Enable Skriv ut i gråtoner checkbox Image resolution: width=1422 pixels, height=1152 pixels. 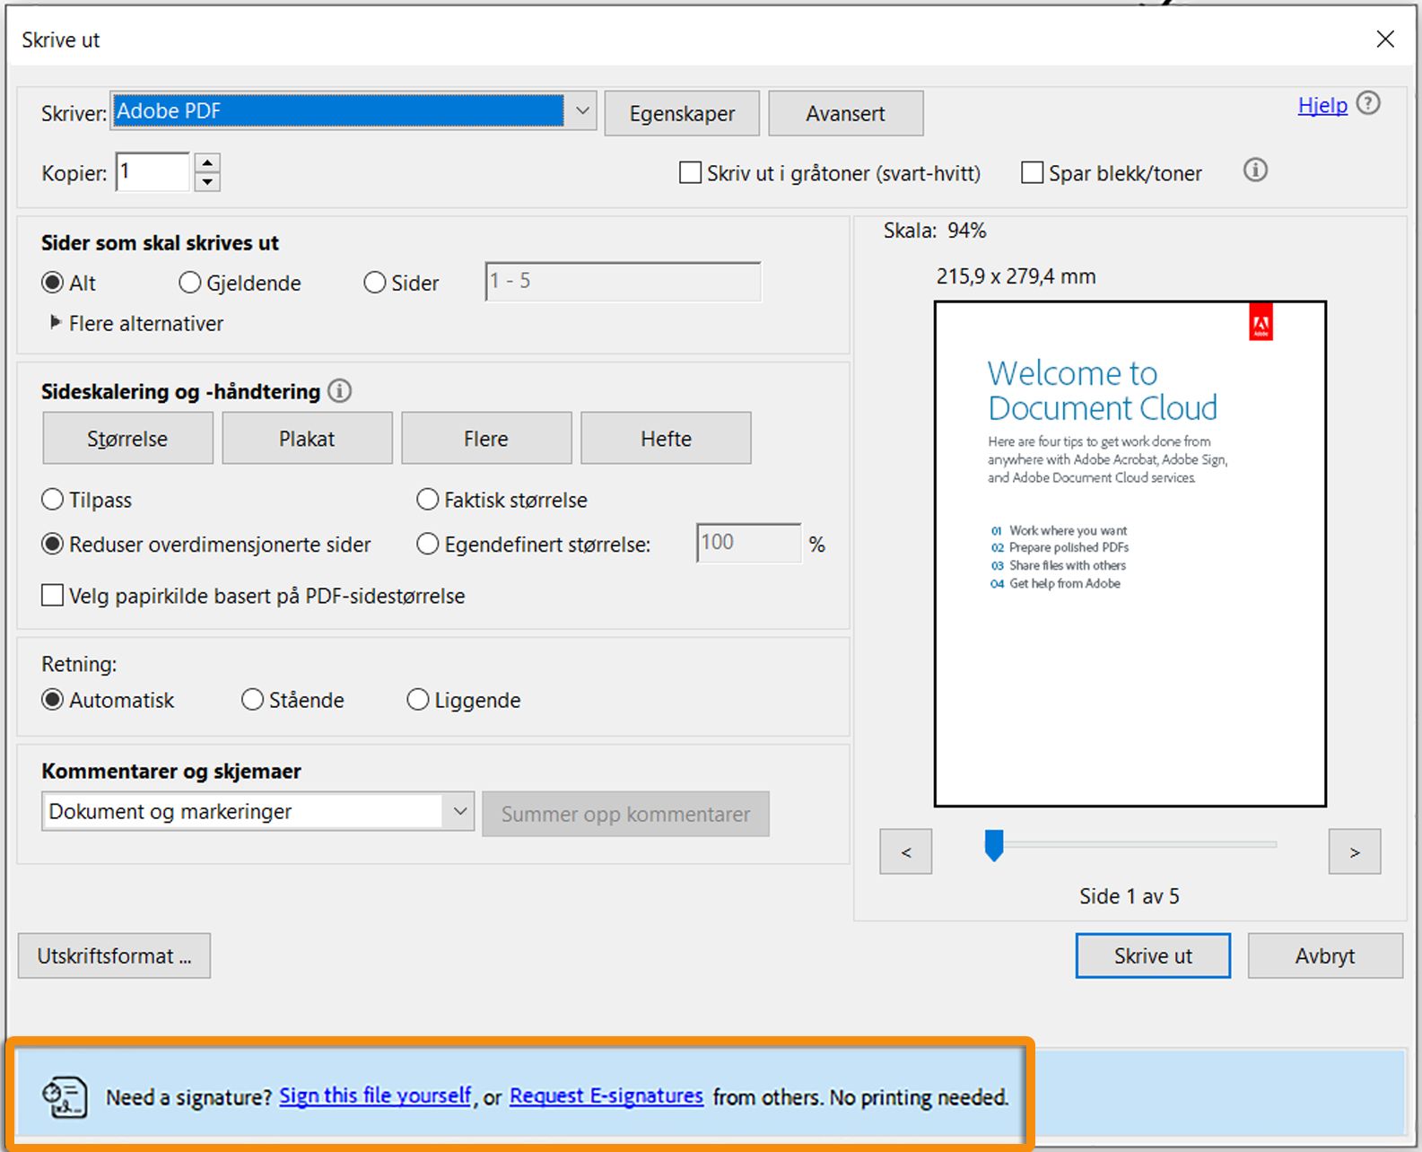coord(690,172)
